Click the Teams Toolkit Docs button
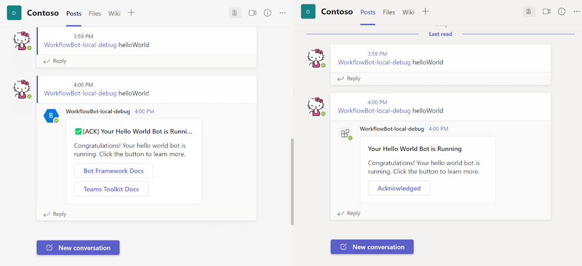The image size is (582, 266). (x=111, y=189)
